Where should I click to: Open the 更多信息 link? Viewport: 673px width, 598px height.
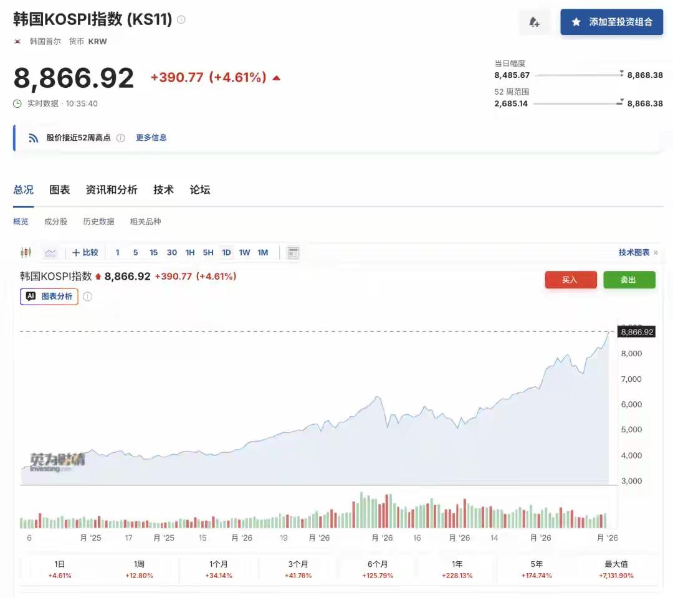(x=151, y=138)
